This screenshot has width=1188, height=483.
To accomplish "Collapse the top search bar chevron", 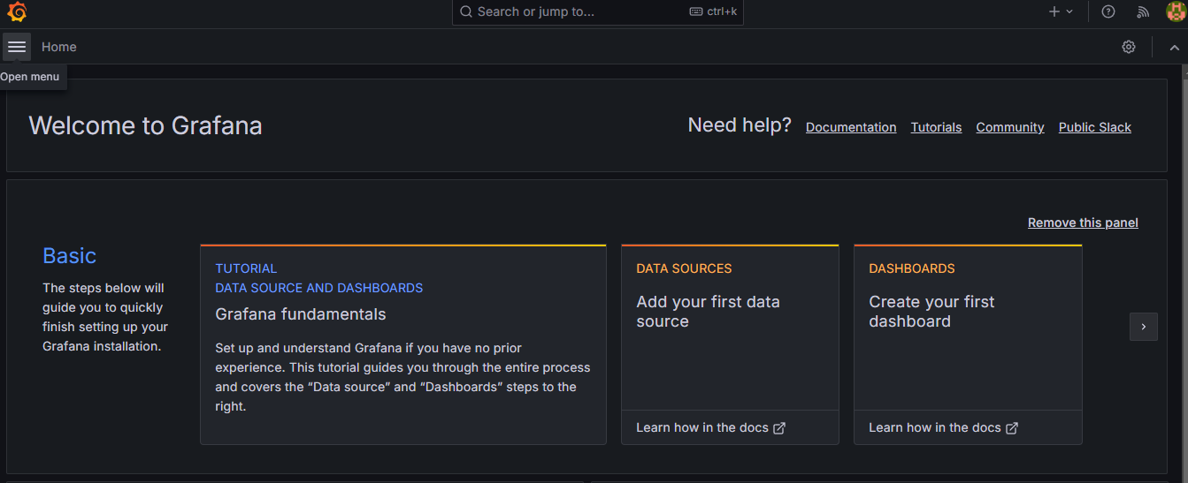I will [1175, 47].
